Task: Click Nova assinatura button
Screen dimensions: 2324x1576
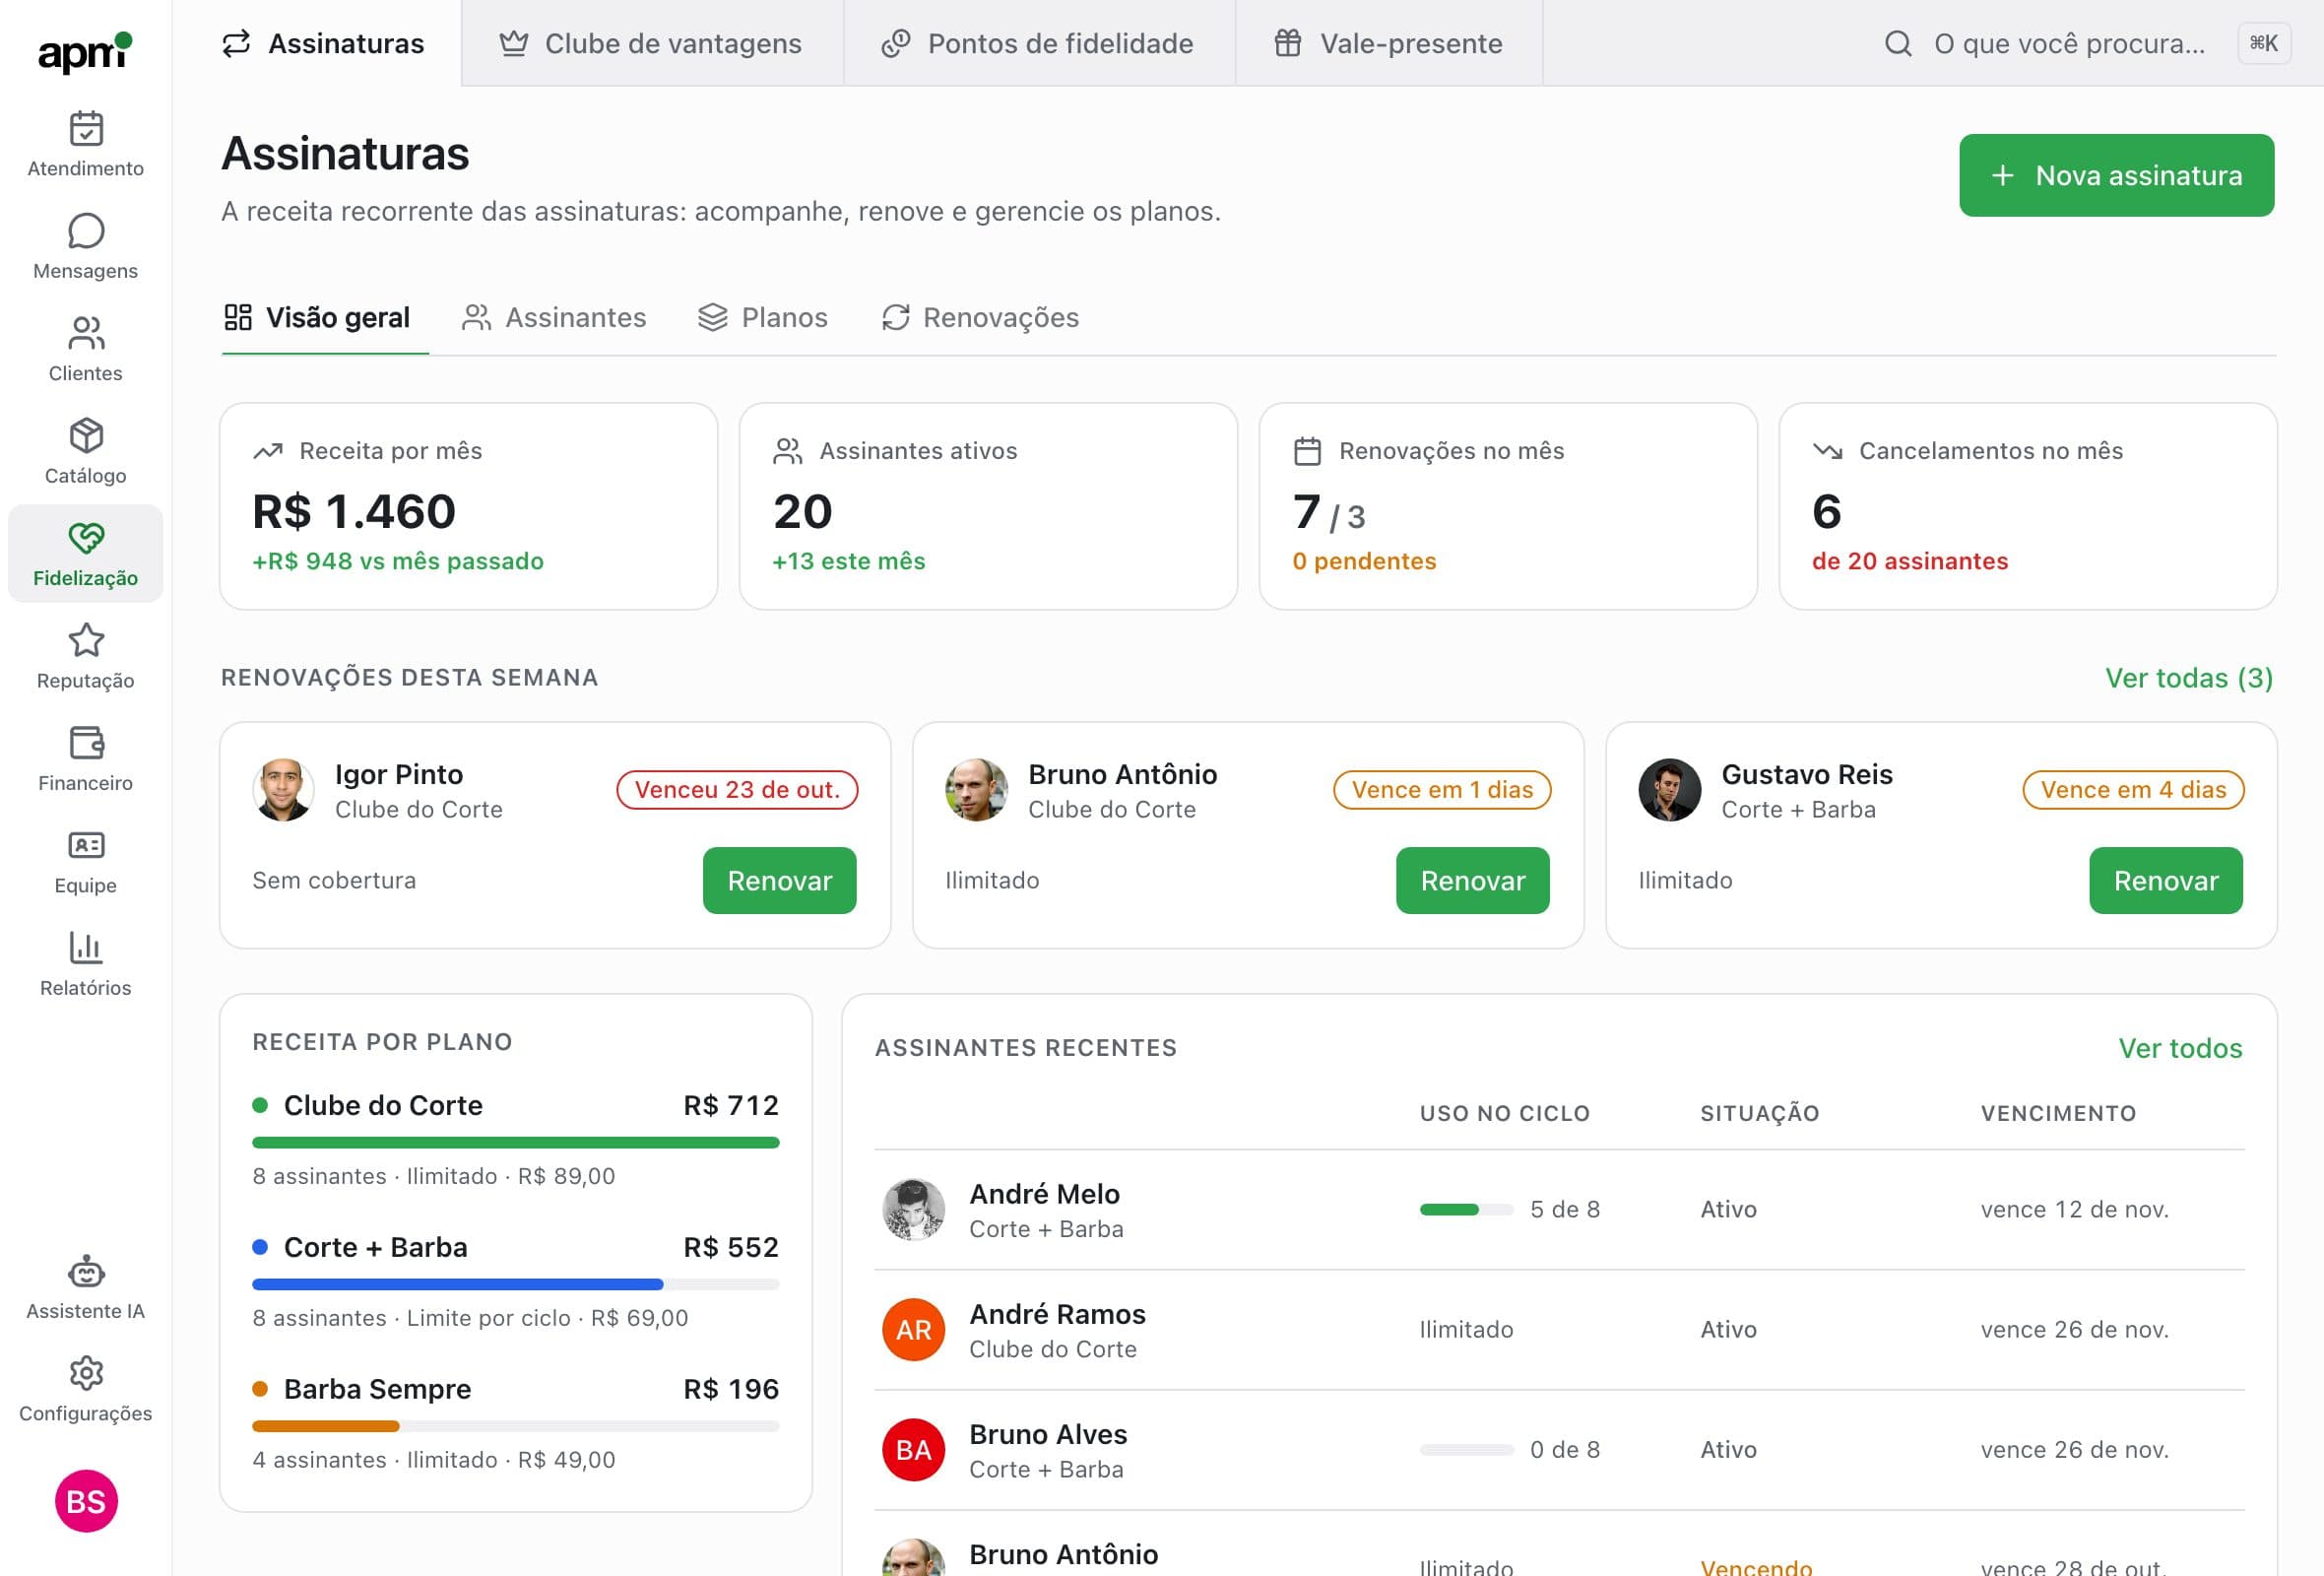Action: 2116,175
